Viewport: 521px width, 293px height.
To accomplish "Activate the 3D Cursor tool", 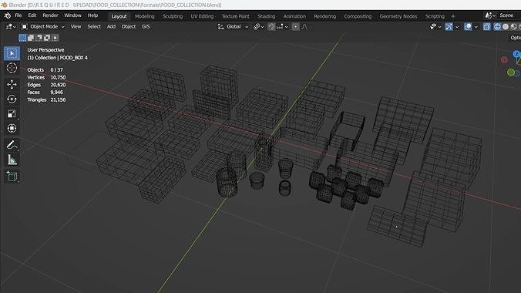I will point(12,68).
